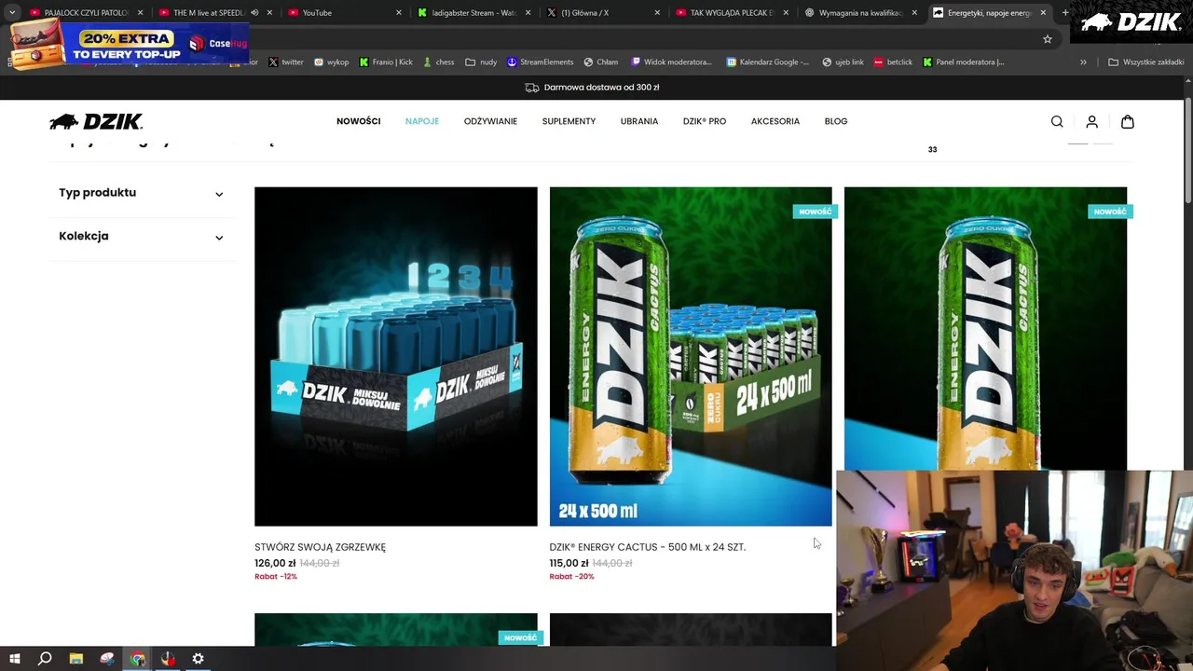
Task: Open the Widok moderatora bookmark
Action: (671, 62)
